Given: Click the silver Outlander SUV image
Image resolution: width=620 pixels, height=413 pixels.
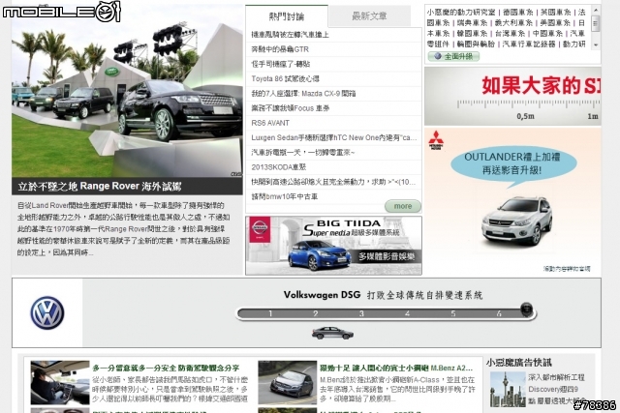Looking at the screenshot, I should coord(516,221).
